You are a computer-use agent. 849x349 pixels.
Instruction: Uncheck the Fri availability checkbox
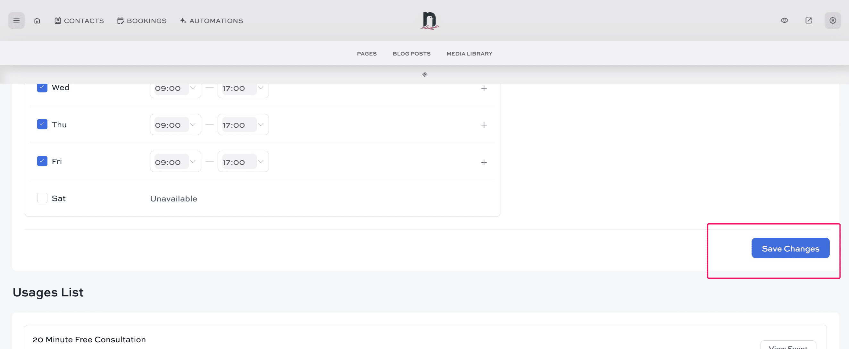tap(42, 161)
